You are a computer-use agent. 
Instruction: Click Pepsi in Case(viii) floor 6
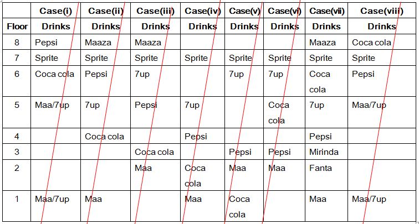[x=363, y=74]
